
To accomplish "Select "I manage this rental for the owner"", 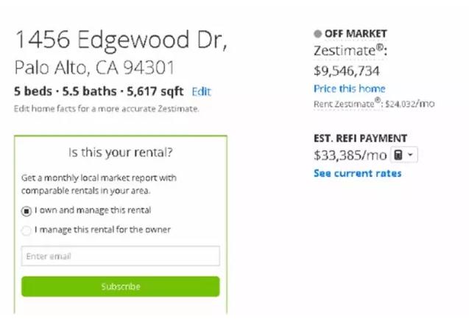I will (27, 230).
